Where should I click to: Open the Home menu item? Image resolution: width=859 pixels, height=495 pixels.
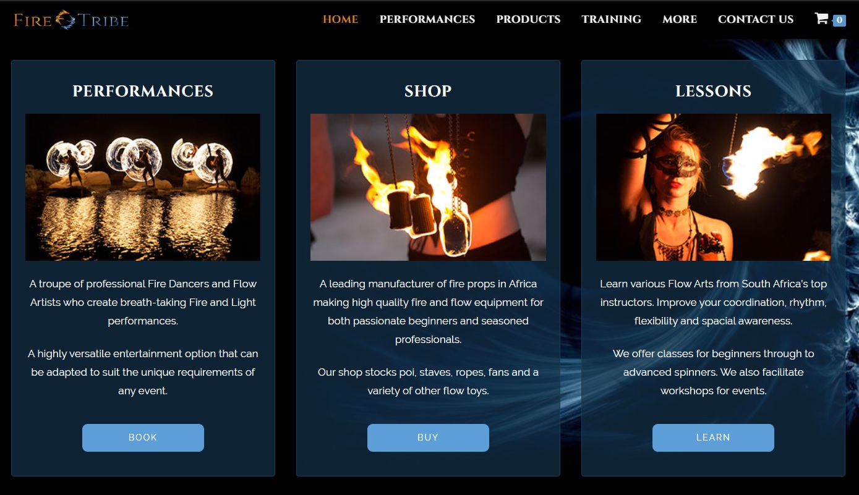click(x=340, y=19)
